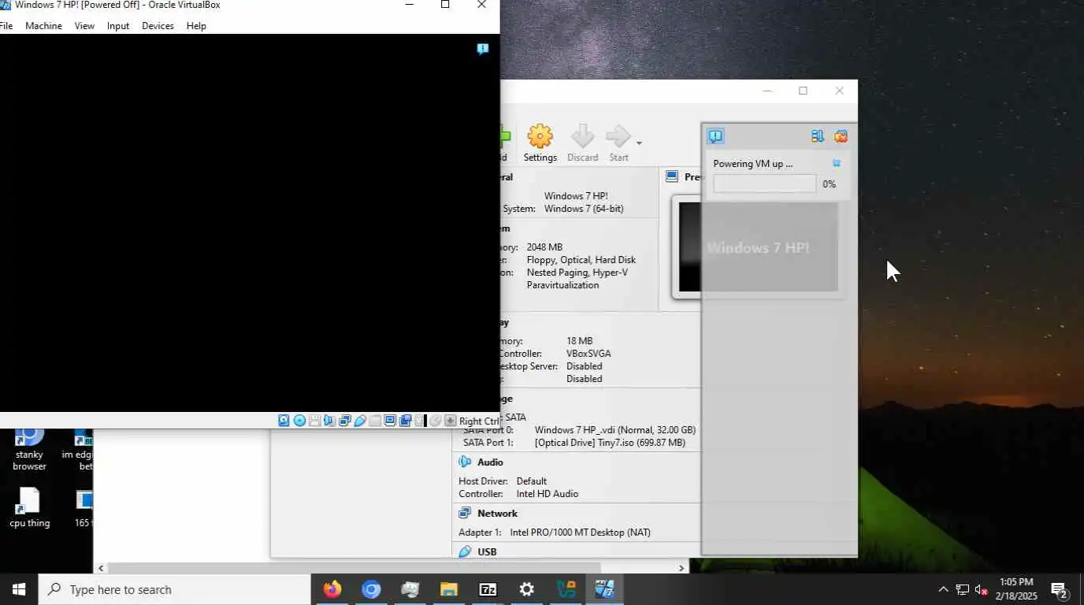Click the USB indicator in VM status bar

click(360, 421)
